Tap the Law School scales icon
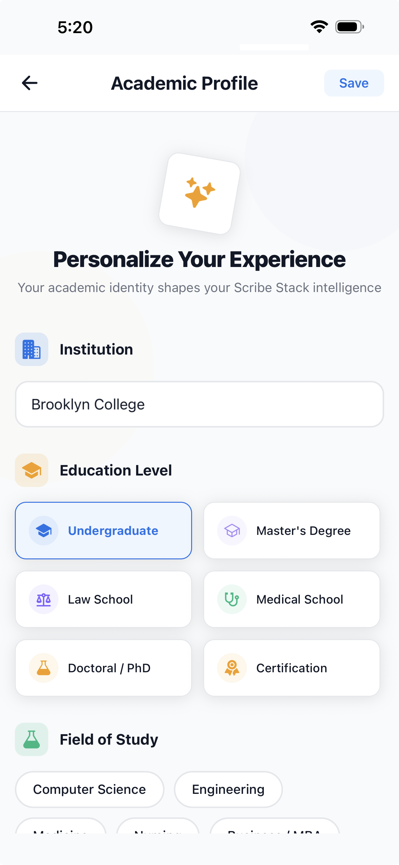Screen dimensions: 399x865 tap(44, 599)
